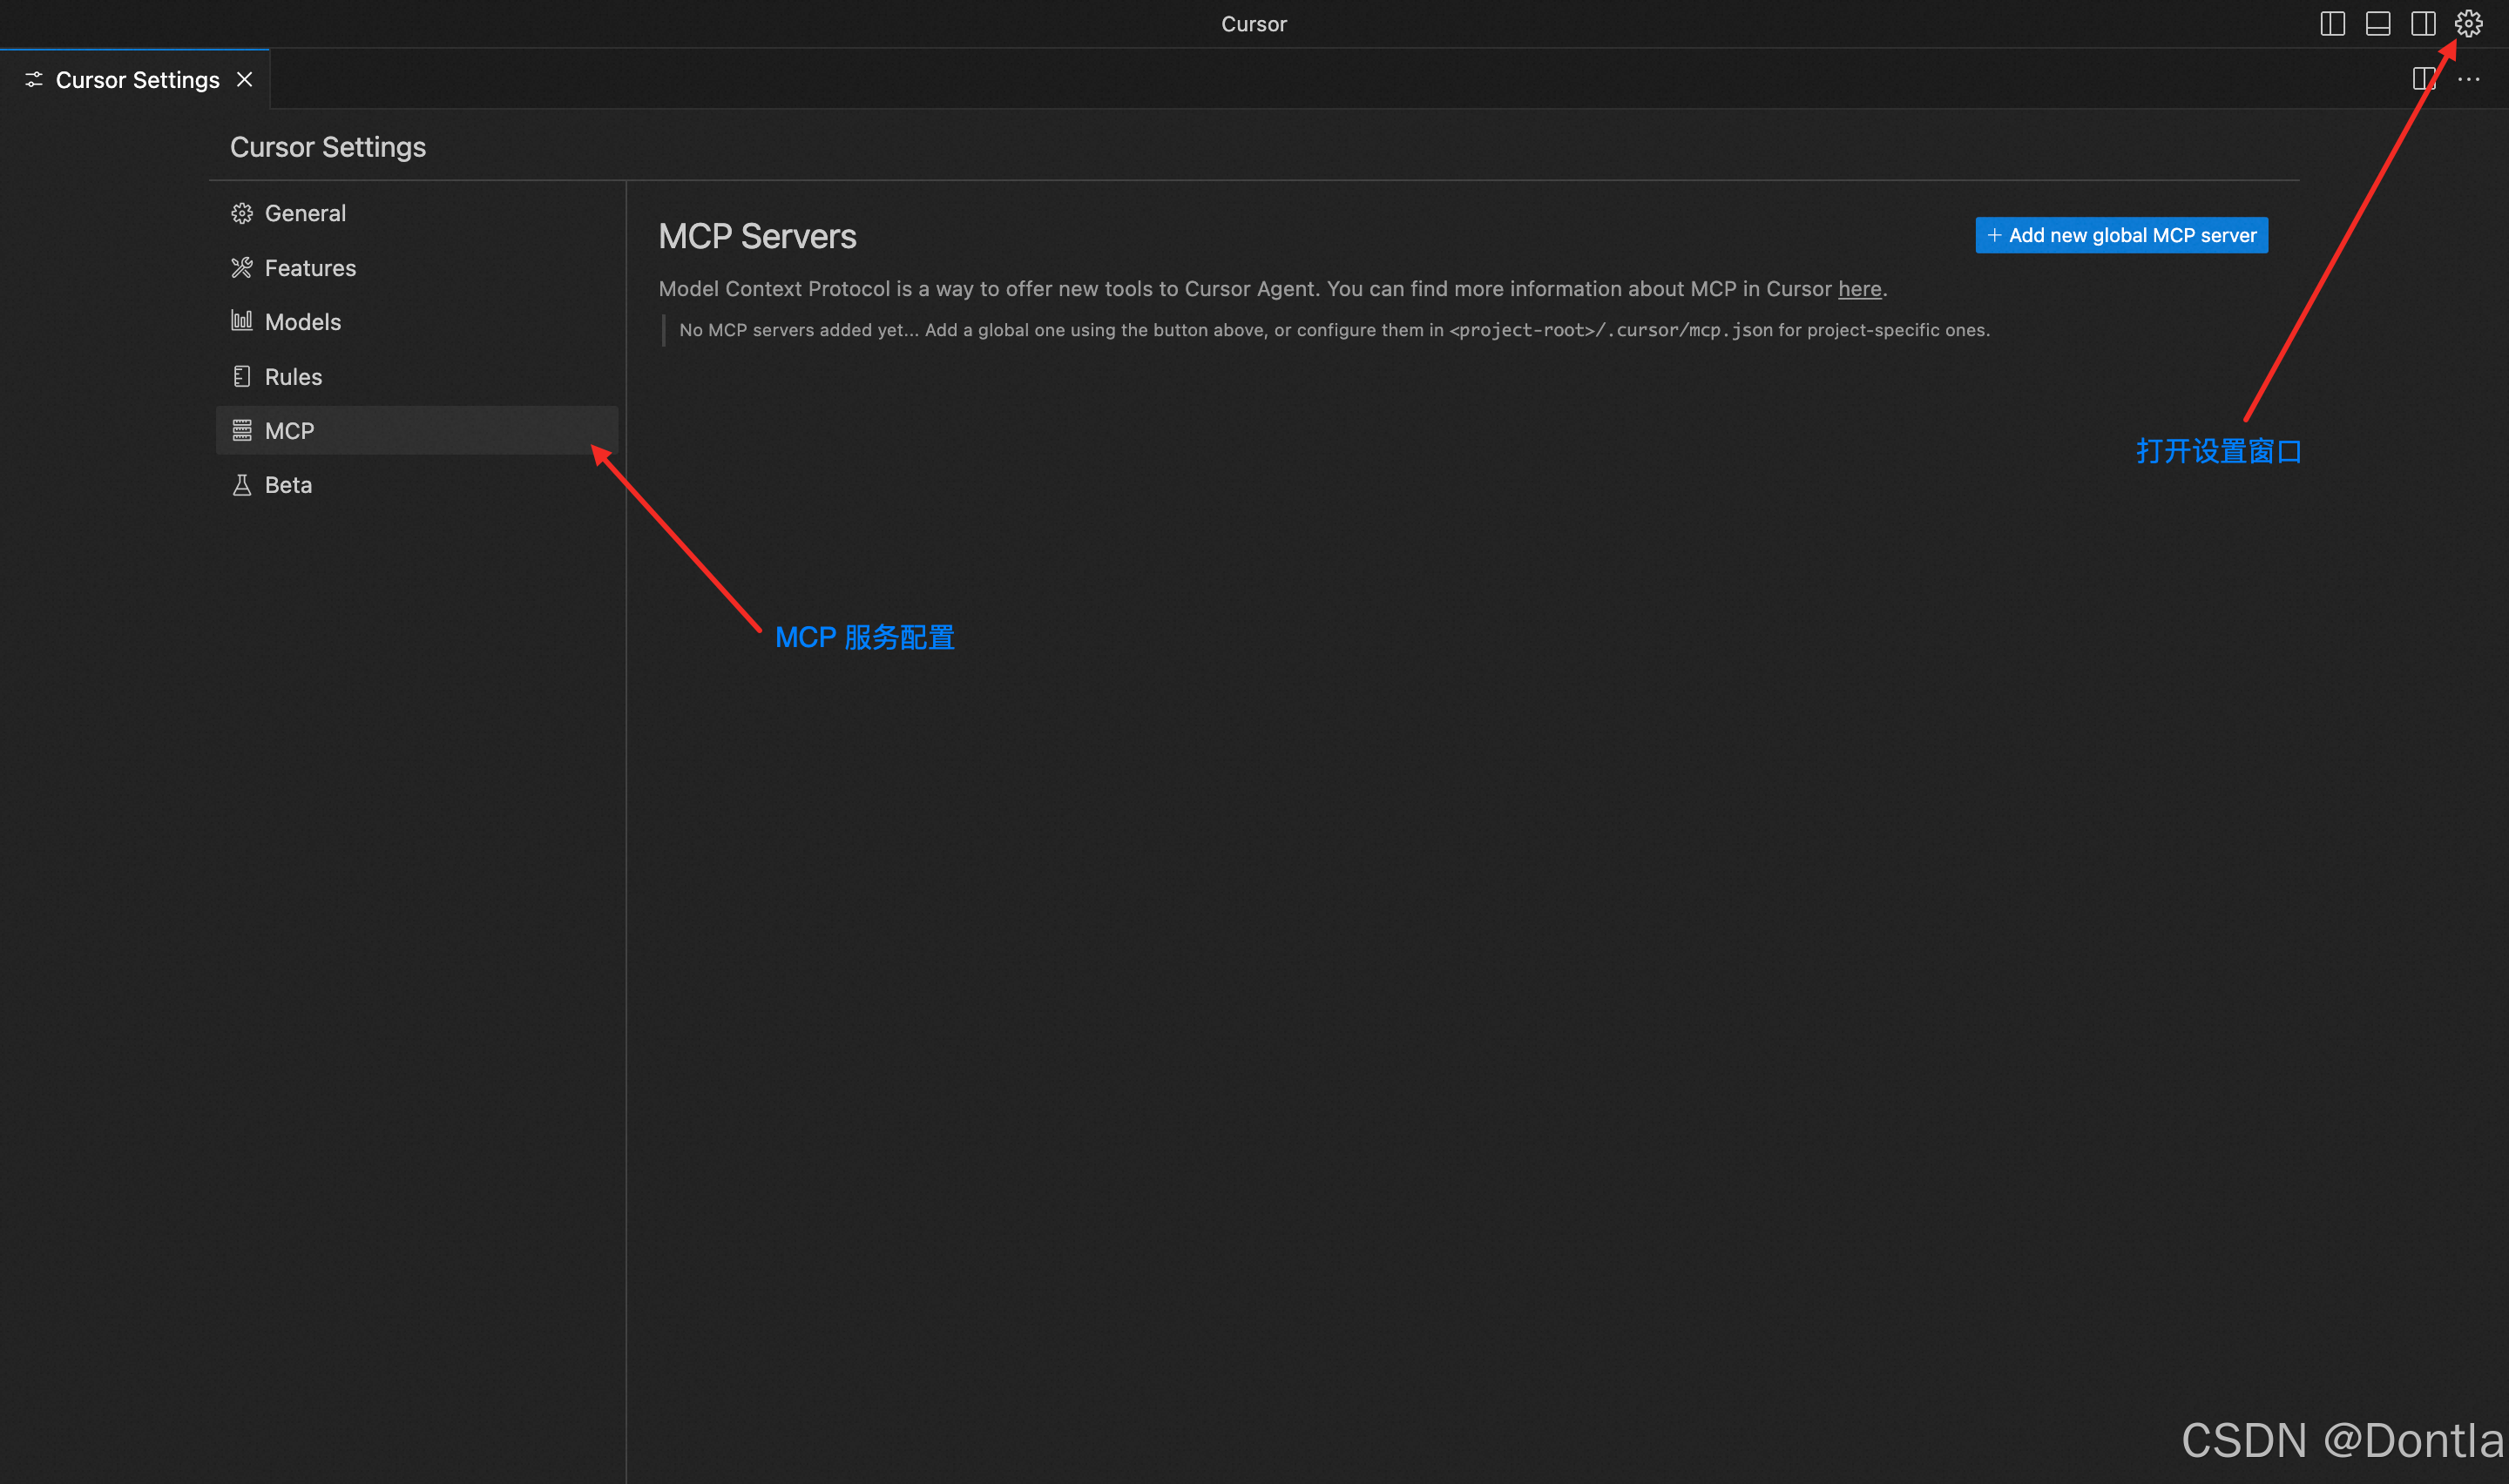Open the editor more actions ellipsis menu
This screenshot has height=1484, width=2509.
2468,79
